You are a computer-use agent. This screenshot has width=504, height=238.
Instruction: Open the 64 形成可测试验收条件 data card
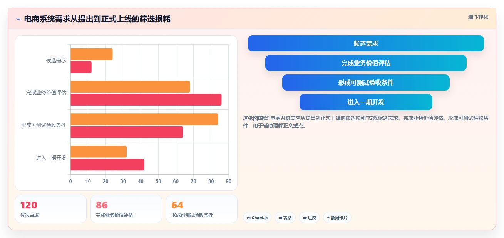point(202,209)
